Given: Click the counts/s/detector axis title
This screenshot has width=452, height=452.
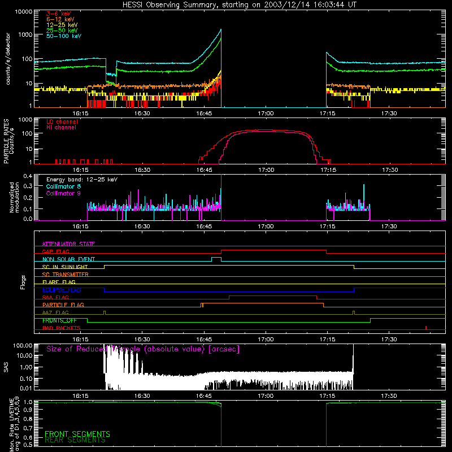Looking at the screenshot, I should click(x=8, y=59).
